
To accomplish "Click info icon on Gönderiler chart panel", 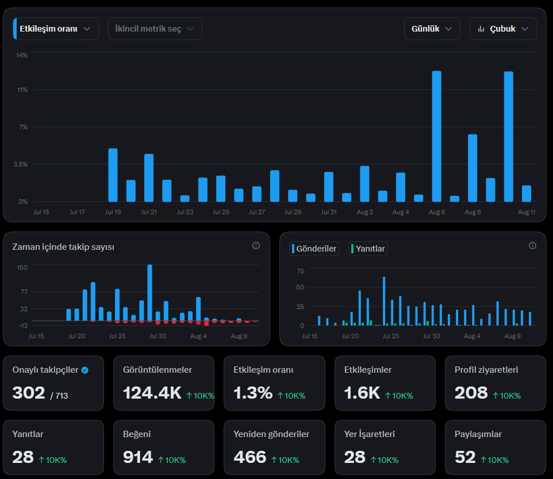I will coord(532,246).
